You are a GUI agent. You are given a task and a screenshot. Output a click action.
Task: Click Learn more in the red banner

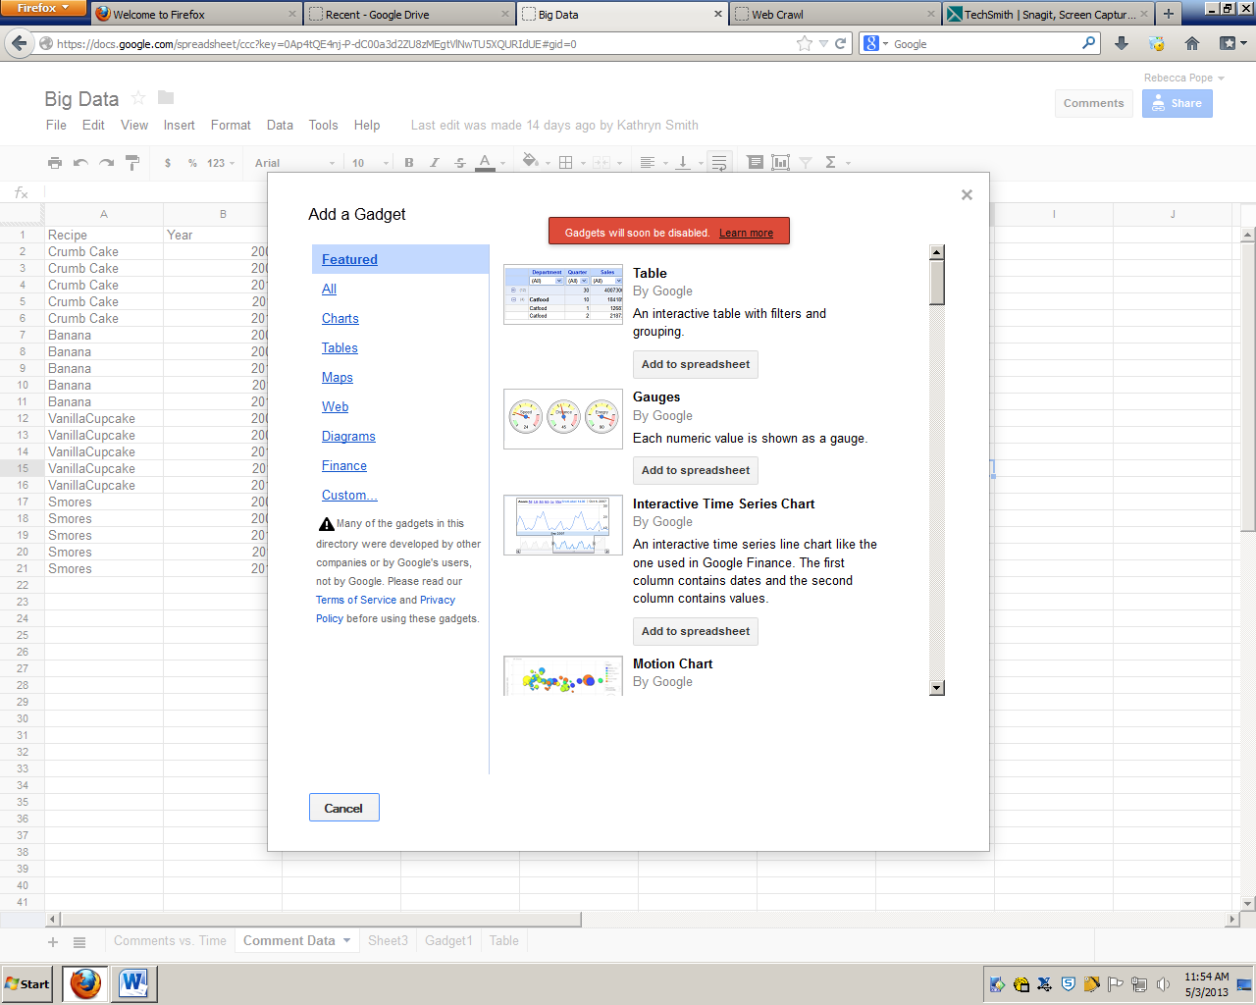coord(746,233)
